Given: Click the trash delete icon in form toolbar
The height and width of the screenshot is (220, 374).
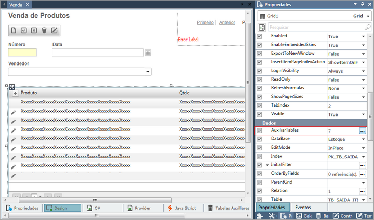Looking at the screenshot, I should [x=44, y=30].
